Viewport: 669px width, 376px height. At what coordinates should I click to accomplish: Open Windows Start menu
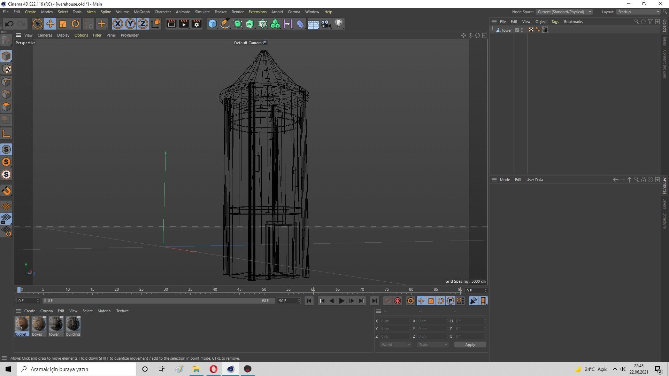coord(8,369)
